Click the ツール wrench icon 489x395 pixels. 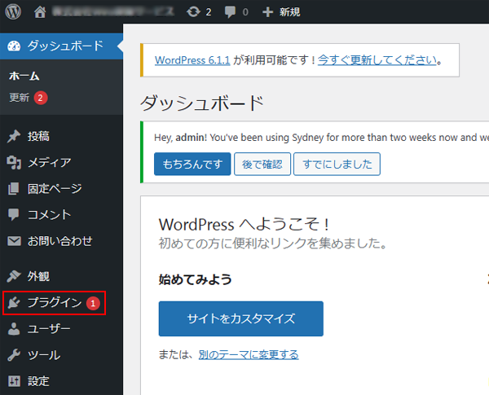[x=14, y=355]
